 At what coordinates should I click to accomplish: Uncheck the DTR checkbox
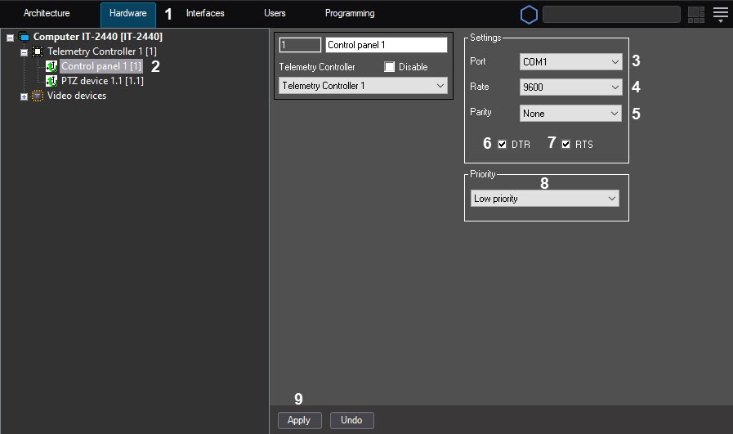click(503, 145)
